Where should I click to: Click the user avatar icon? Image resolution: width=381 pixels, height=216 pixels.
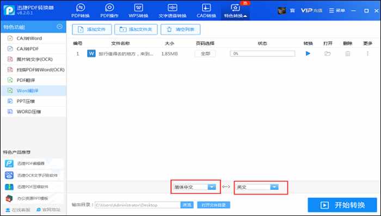281,11
